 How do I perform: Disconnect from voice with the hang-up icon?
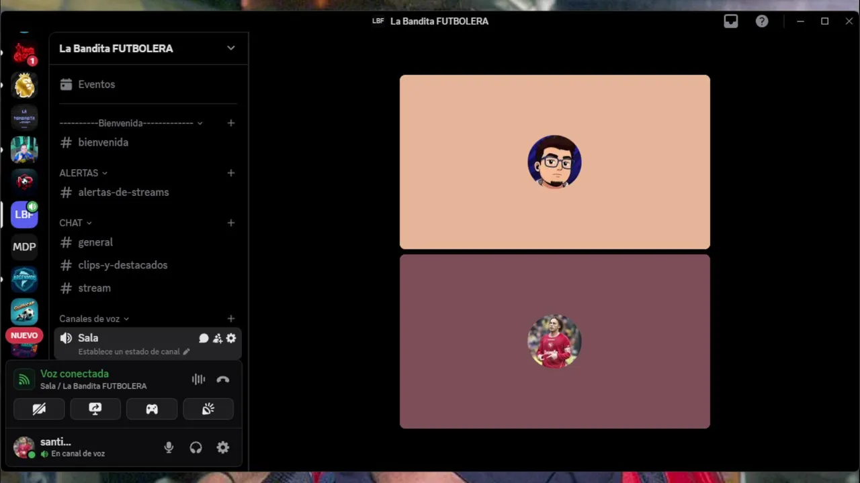click(223, 380)
